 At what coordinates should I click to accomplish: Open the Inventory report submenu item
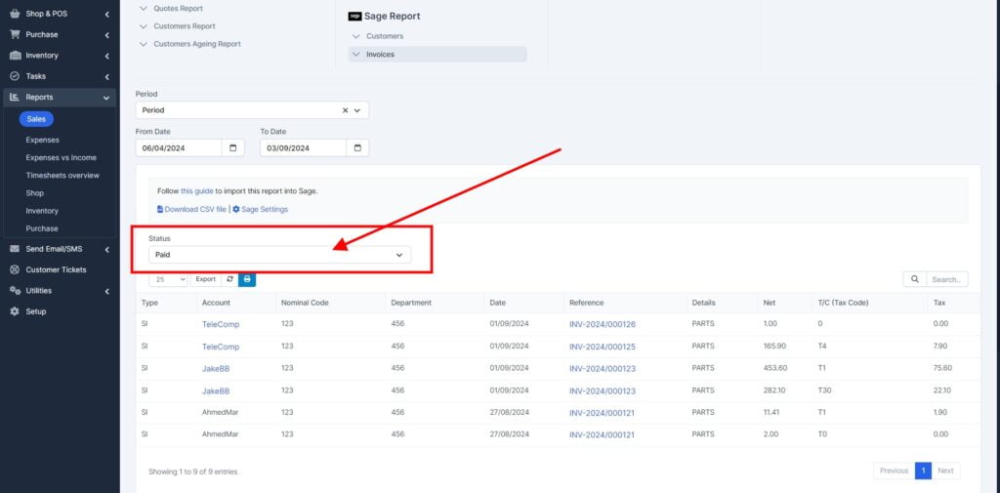coord(42,211)
